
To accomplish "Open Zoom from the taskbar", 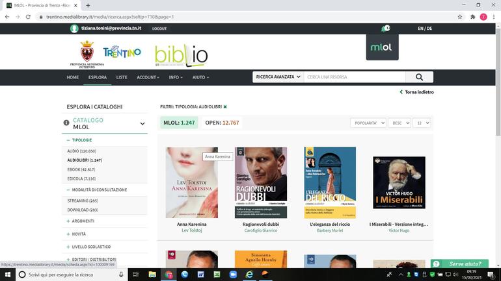I will 233,275.
